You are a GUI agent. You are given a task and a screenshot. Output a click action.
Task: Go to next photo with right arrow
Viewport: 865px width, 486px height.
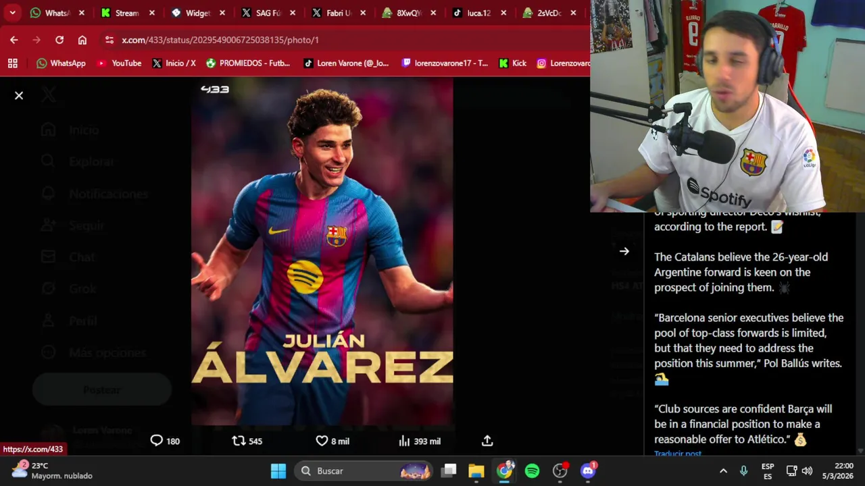point(624,251)
